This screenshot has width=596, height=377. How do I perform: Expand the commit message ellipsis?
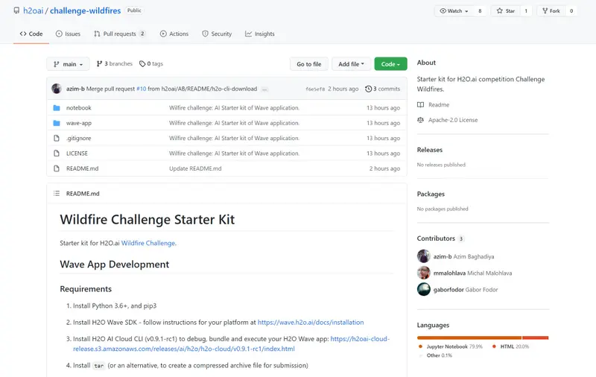pyautogui.click(x=264, y=89)
